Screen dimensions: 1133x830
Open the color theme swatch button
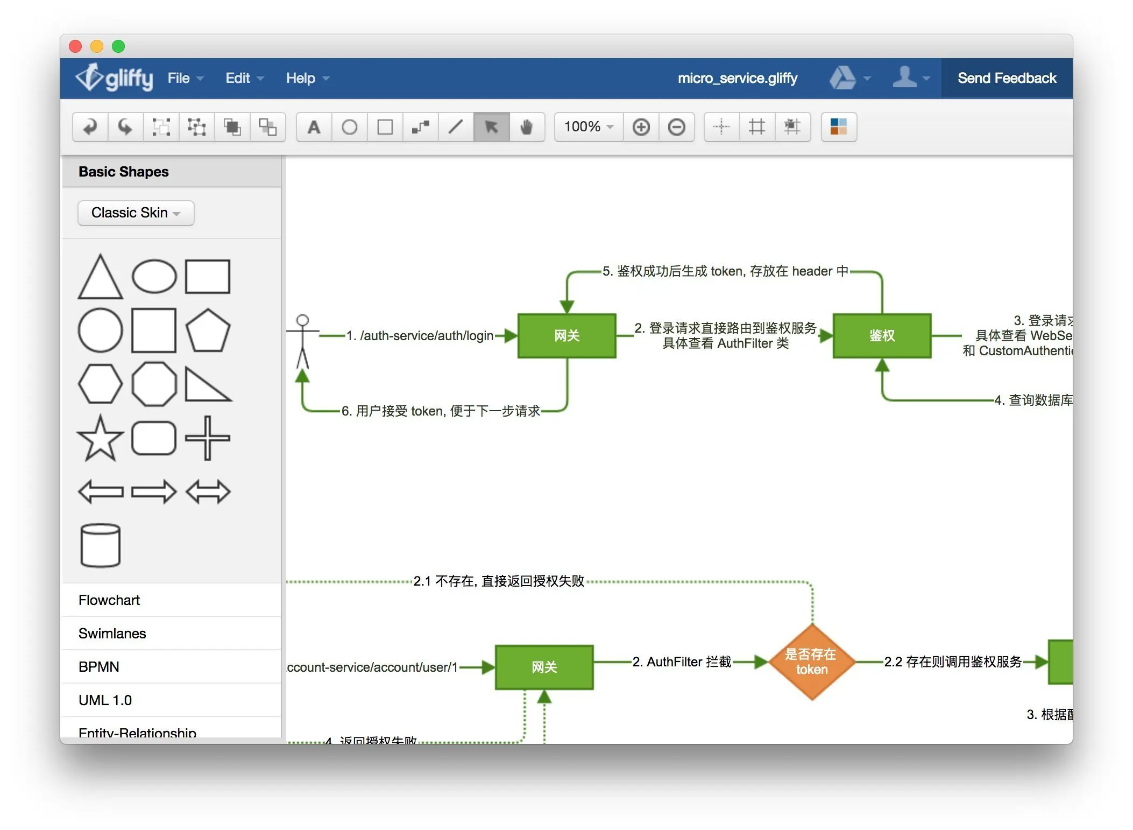pyautogui.click(x=838, y=127)
